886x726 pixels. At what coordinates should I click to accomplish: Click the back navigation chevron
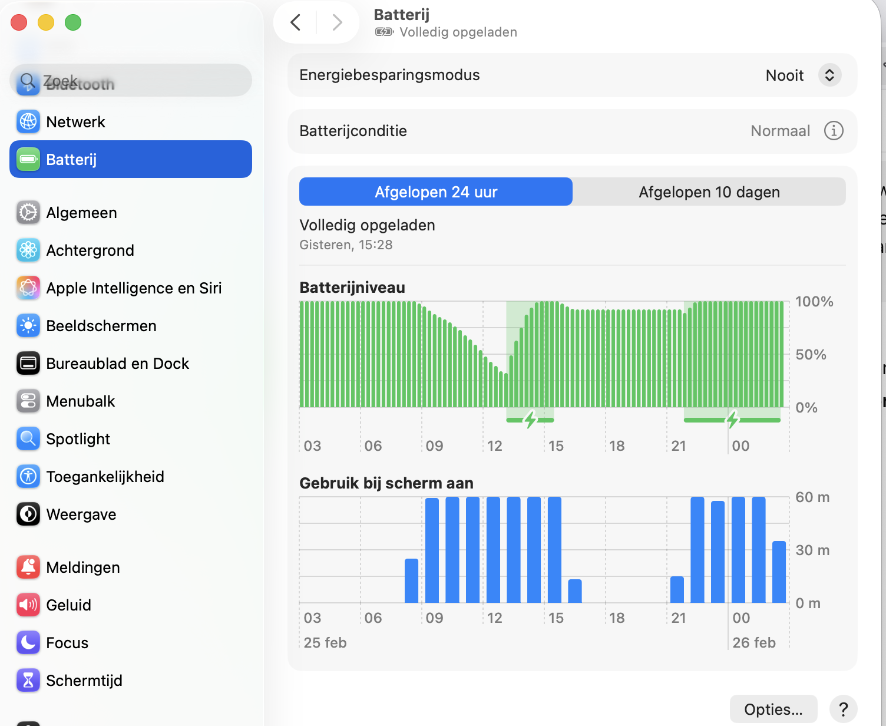(295, 22)
